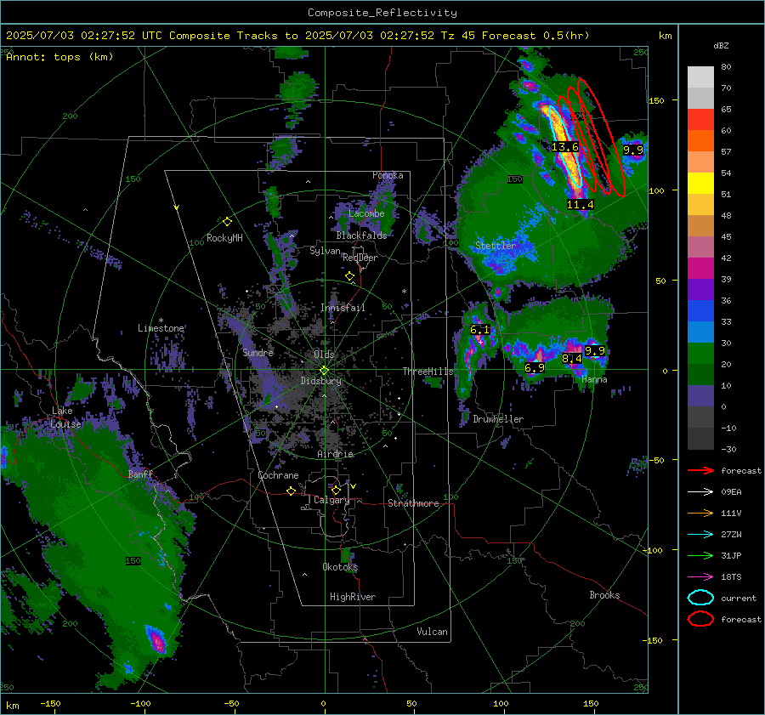
Task: Click the magenta 18TS arrow legend icon
Action: [x=700, y=577]
